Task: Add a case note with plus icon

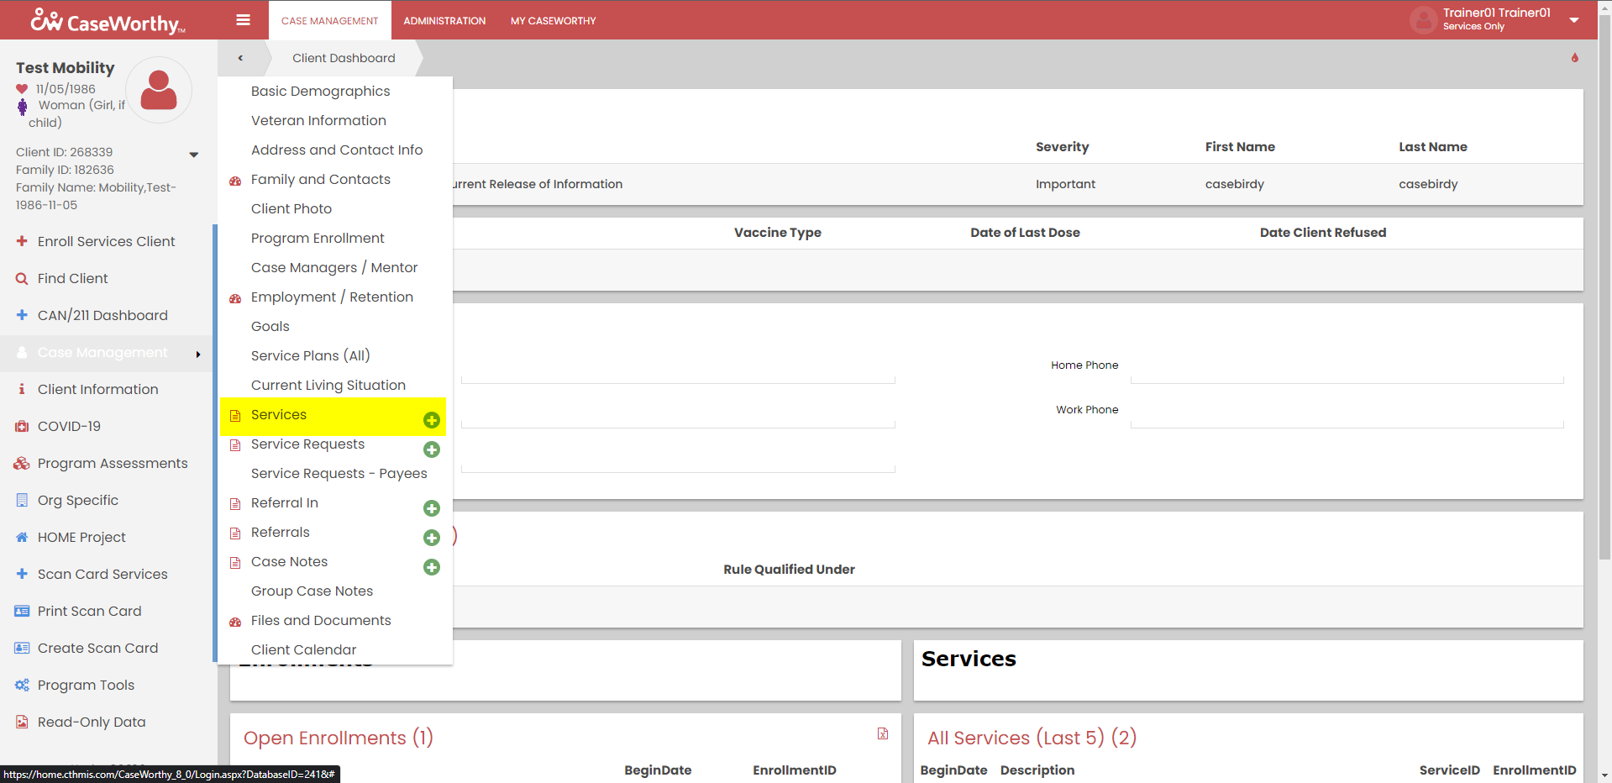Action: [x=432, y=567]
